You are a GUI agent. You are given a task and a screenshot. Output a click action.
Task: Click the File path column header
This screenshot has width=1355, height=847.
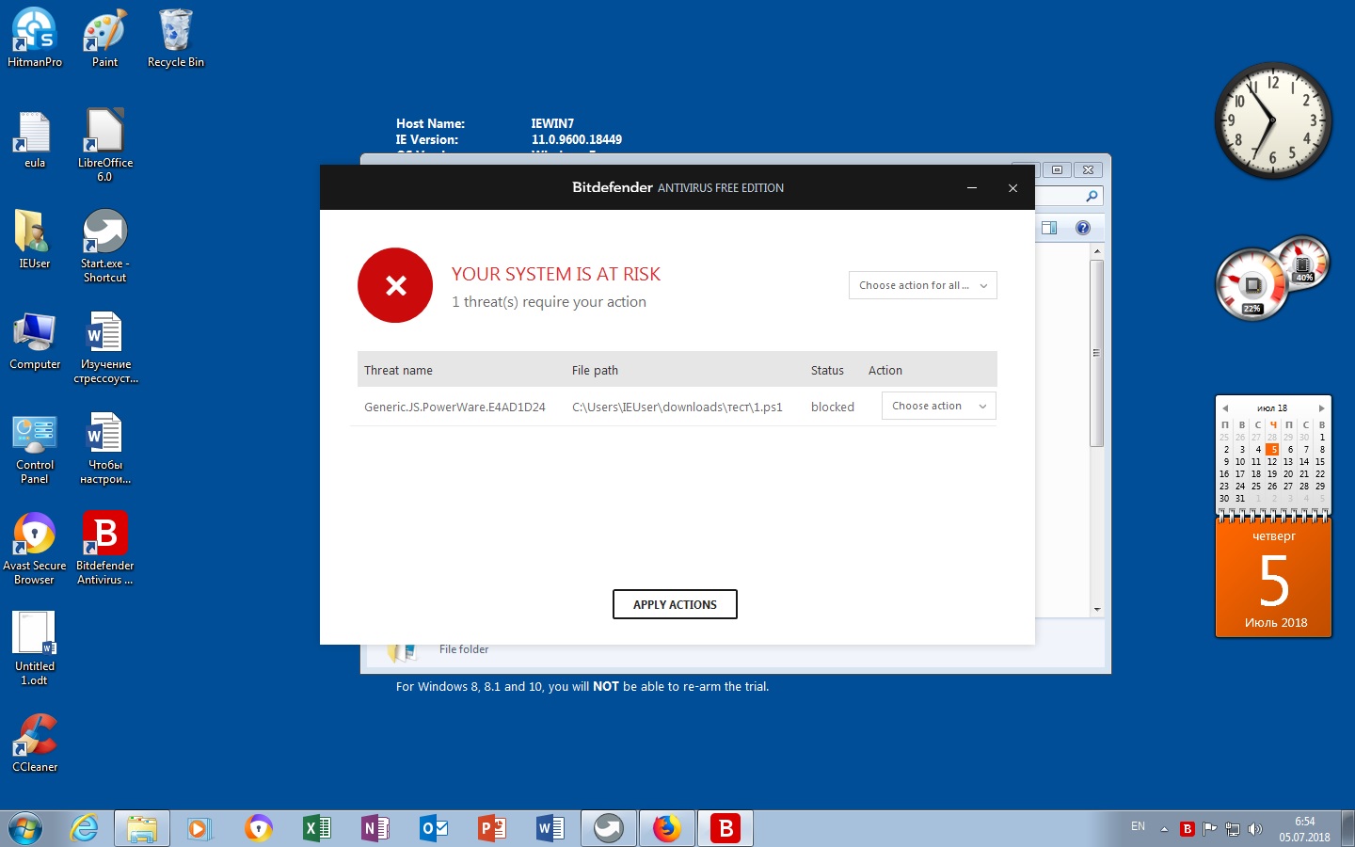[x=595, y=370]
